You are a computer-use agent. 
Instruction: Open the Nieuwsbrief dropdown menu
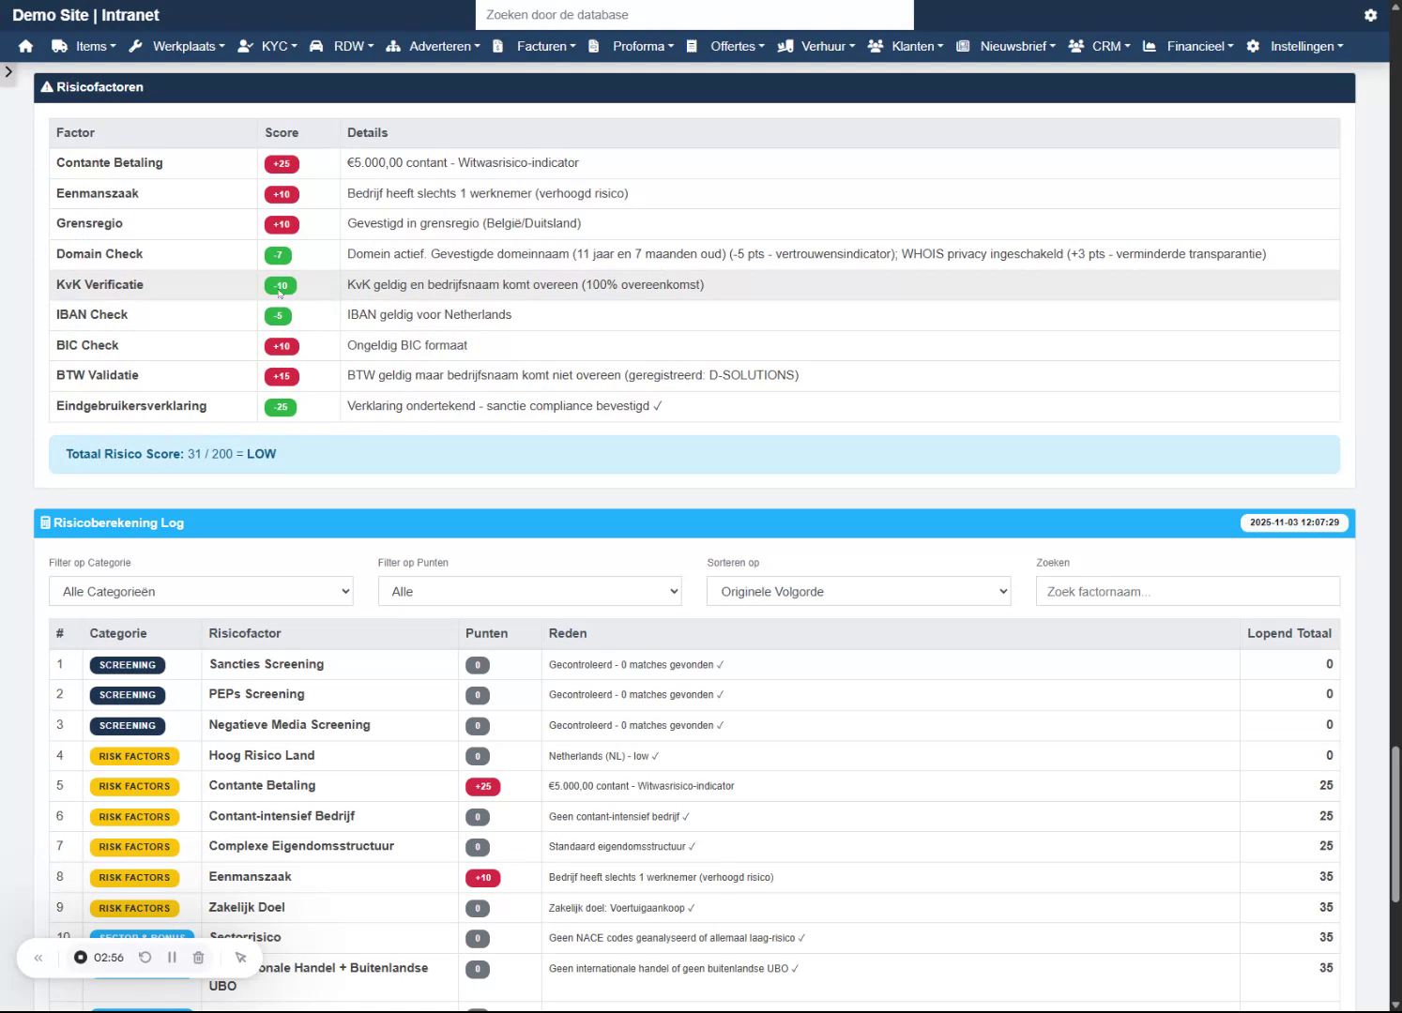[1018, 46]
